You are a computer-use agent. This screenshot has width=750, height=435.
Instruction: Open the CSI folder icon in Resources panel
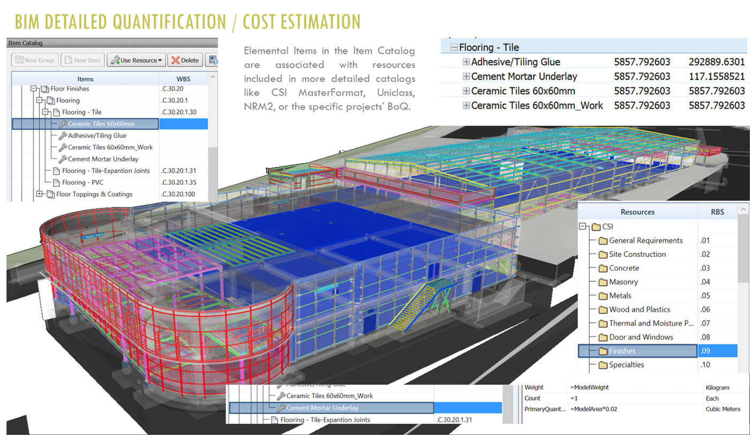click(x=596, y=227)
